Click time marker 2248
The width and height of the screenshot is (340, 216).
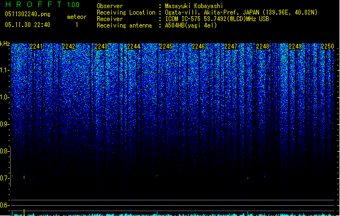pyautogui.click(x=263, y=46)
